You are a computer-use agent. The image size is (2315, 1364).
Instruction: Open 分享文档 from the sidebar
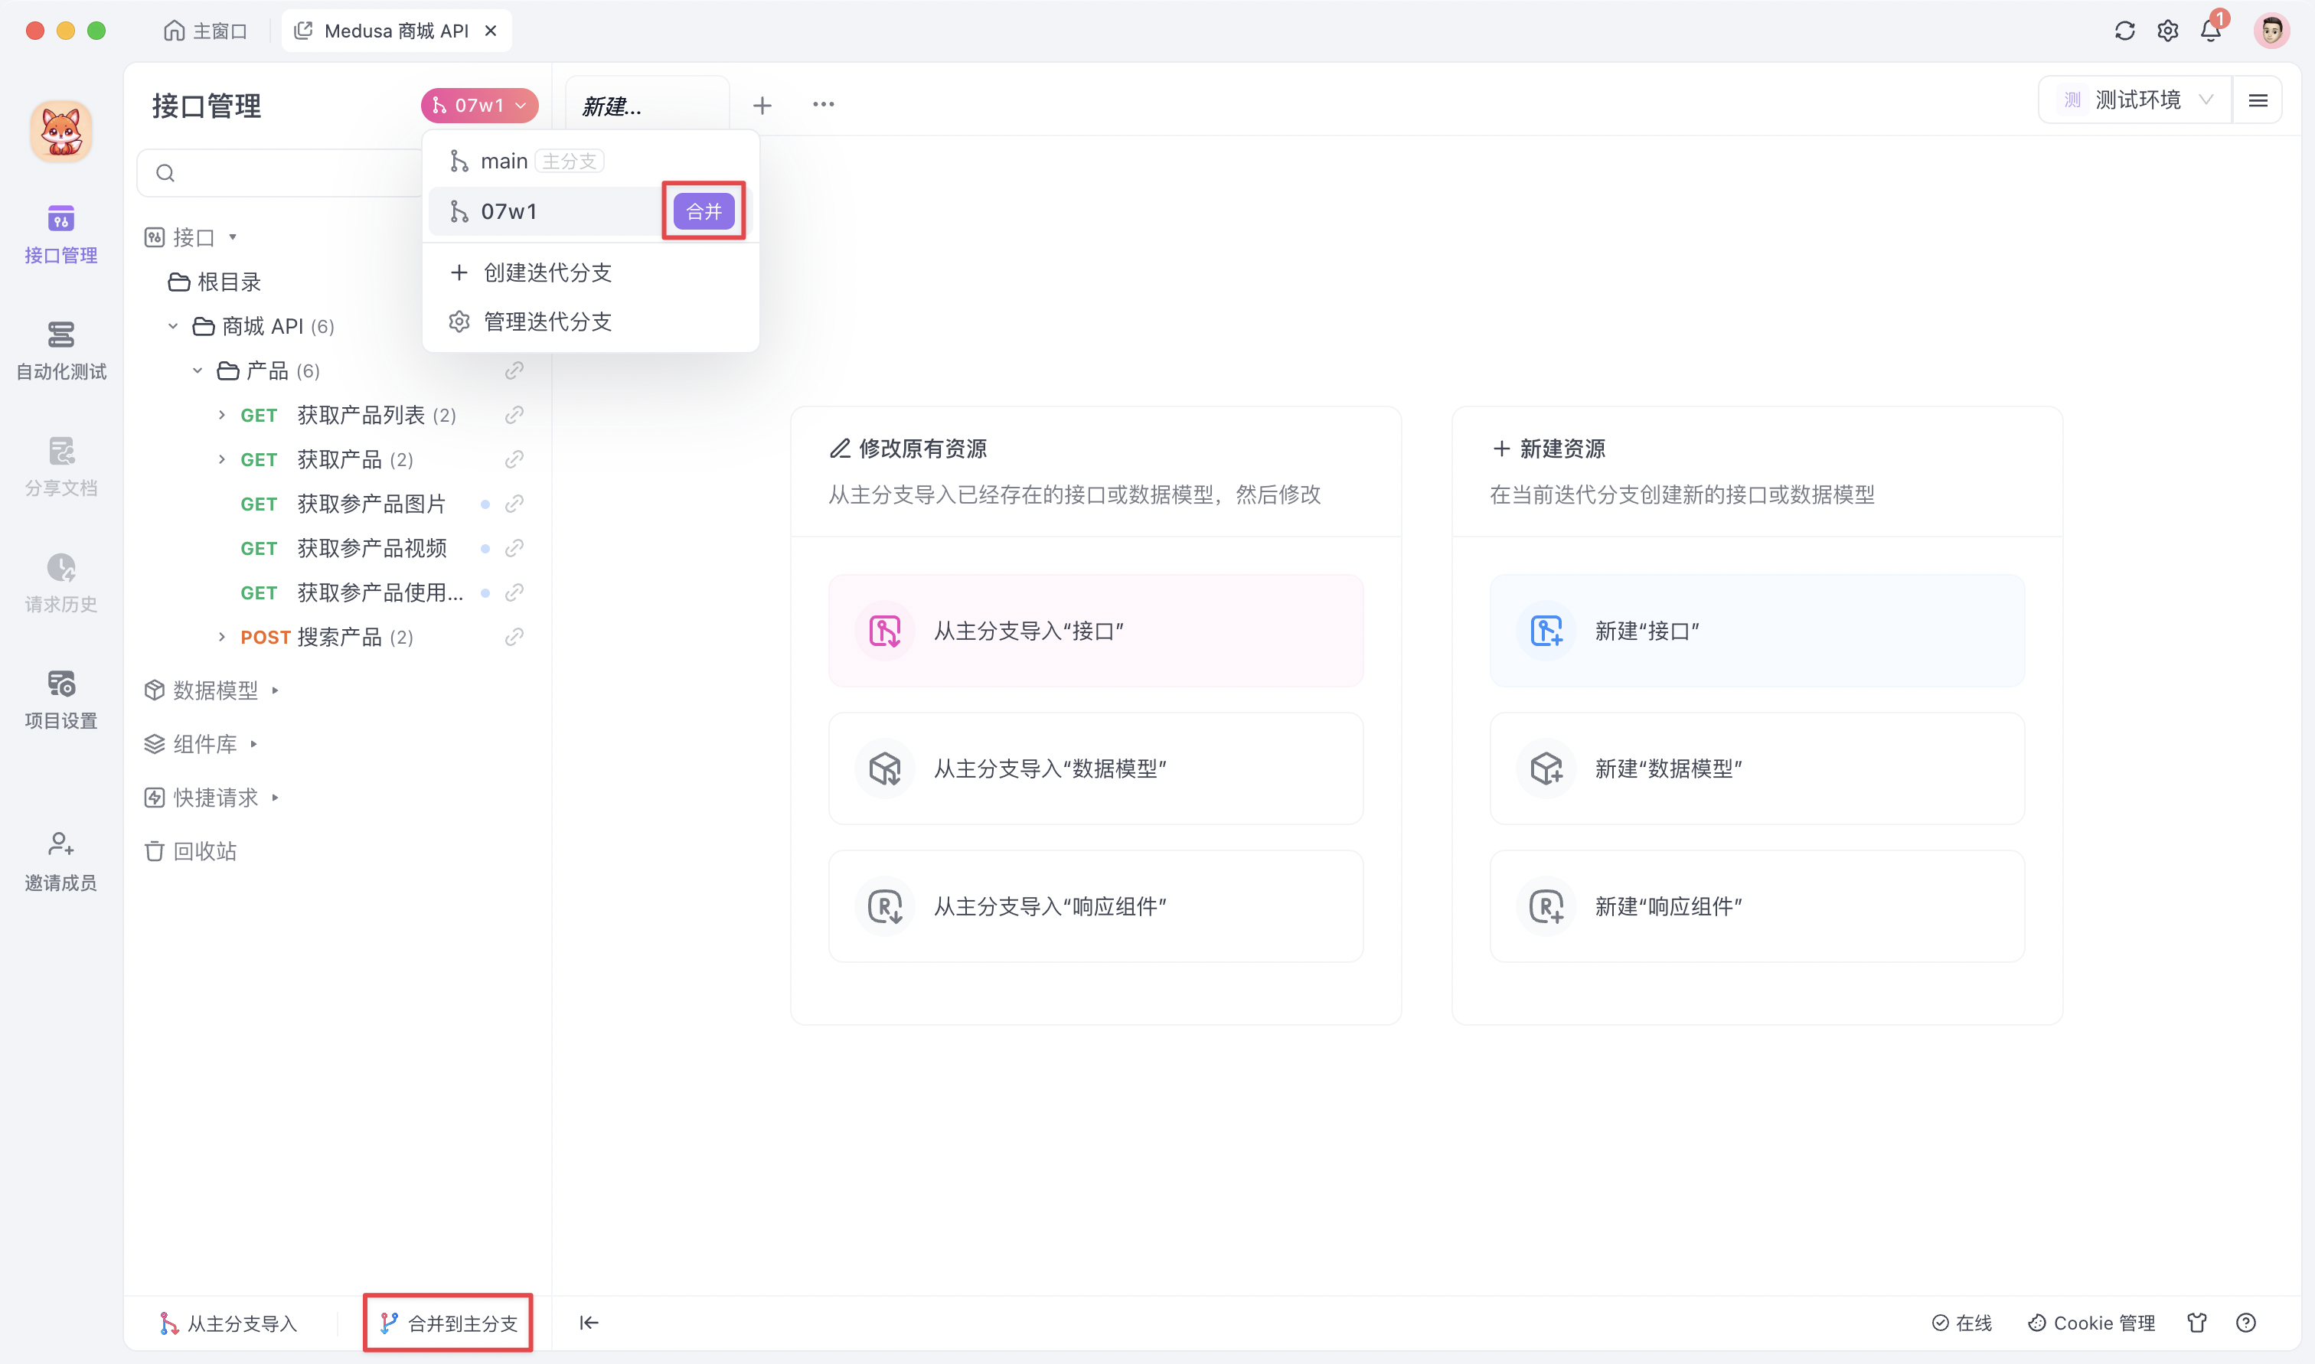pos(60,467)
